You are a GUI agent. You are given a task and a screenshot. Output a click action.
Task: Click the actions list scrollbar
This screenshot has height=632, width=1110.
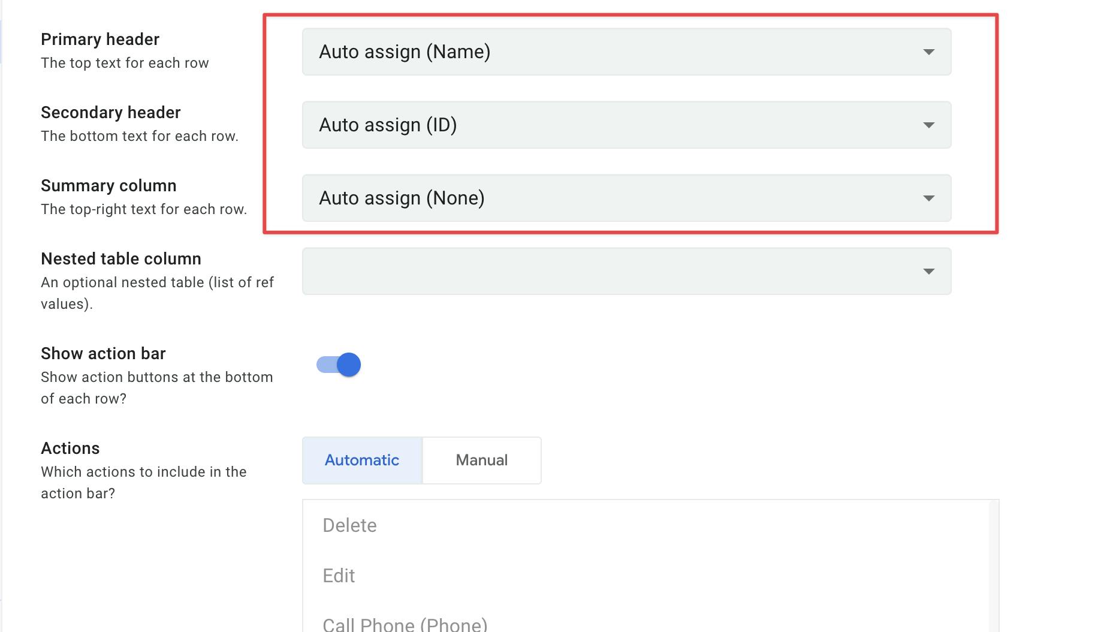point(993,564)
